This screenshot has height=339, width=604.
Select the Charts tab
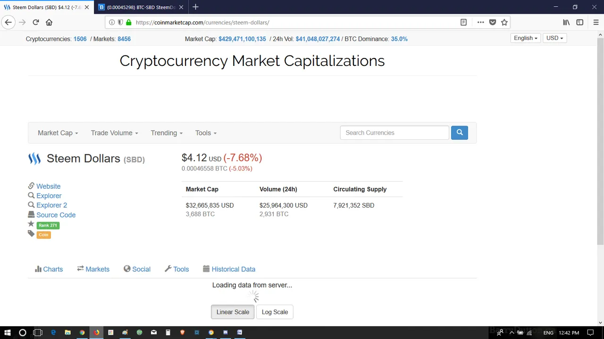[49, 269]
